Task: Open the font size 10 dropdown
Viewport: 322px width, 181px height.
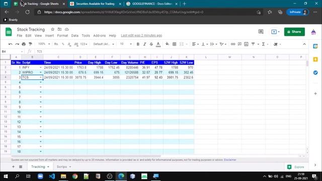Action: 125,44
